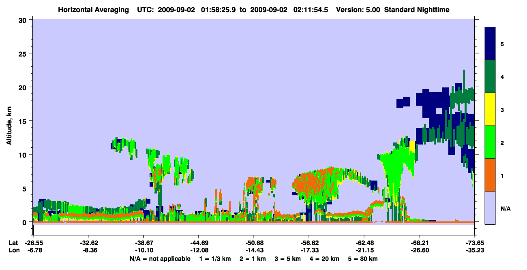Click longitude value -17.33
Viewport: 527px width, 270px height.
[309, 250]
